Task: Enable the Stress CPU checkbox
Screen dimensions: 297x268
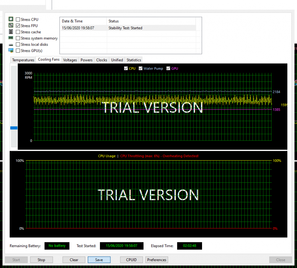Action: (x=18, y=20)
